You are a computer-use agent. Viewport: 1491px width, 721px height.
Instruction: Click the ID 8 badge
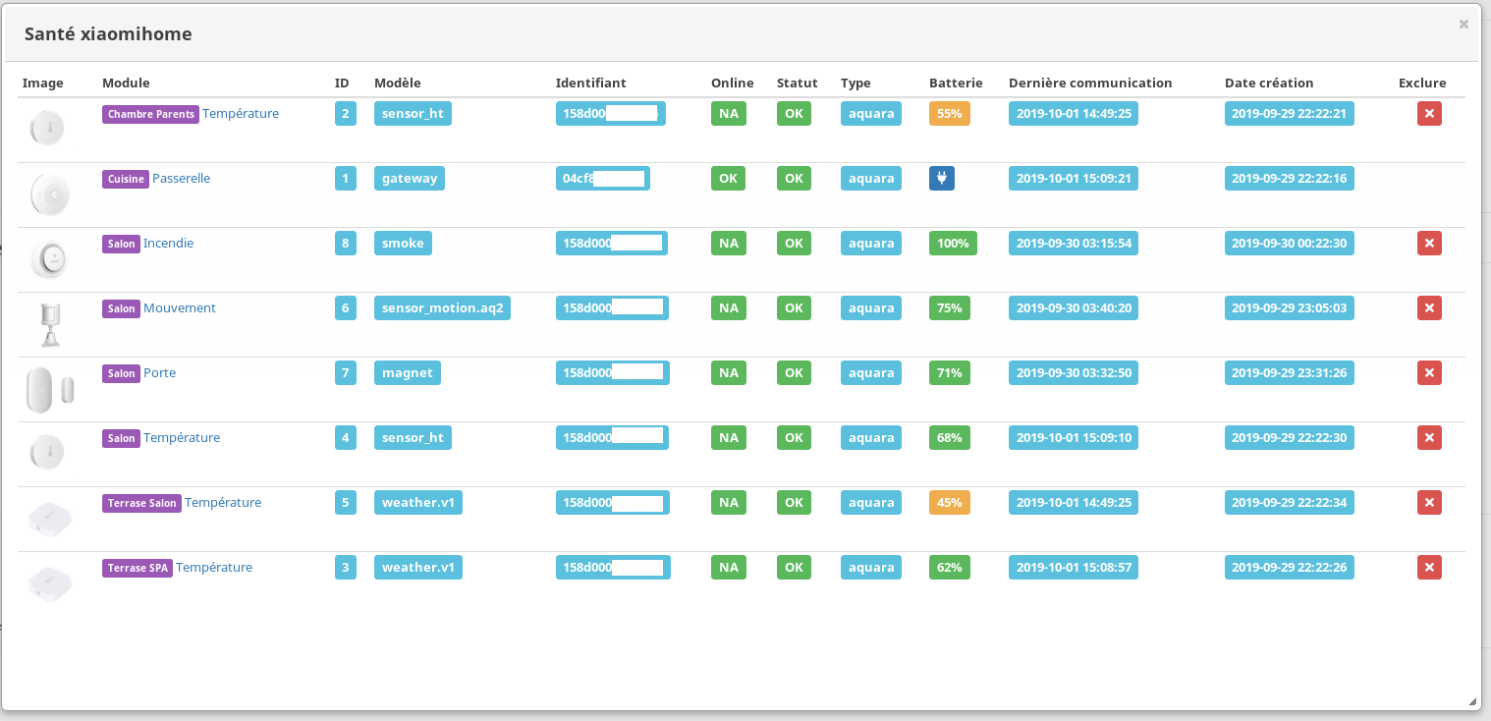(x=346, y=244)
